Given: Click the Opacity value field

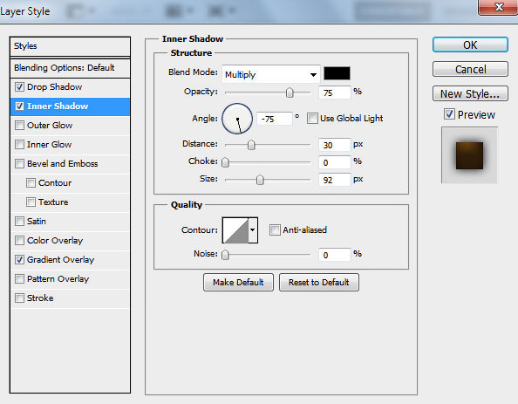Looking at the screenshot, I should (334, 92).
